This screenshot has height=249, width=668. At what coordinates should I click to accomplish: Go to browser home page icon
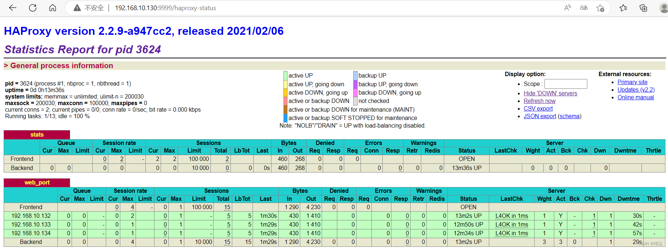(x=53, y=8)
